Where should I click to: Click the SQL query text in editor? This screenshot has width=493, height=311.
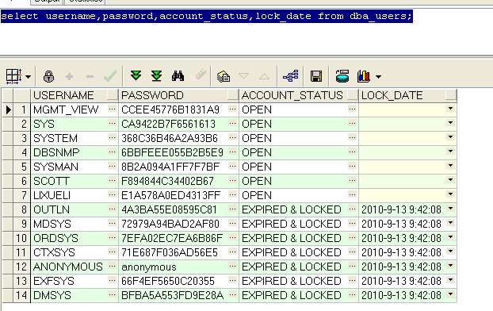tap(206, 16)
